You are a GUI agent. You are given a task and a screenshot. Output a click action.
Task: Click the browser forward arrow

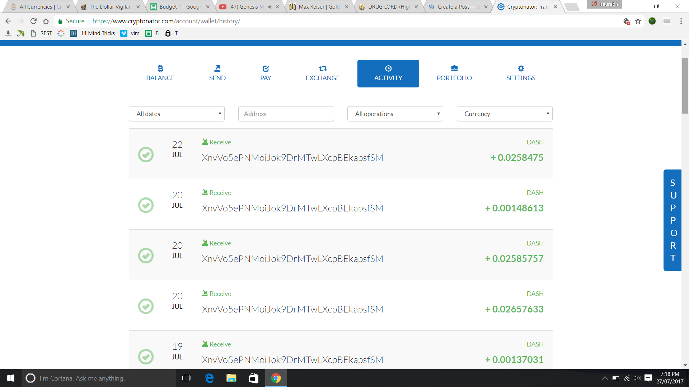click(x=21, y=21)
